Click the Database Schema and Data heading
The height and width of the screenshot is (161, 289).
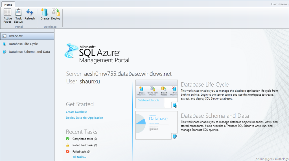coord(215,116)
